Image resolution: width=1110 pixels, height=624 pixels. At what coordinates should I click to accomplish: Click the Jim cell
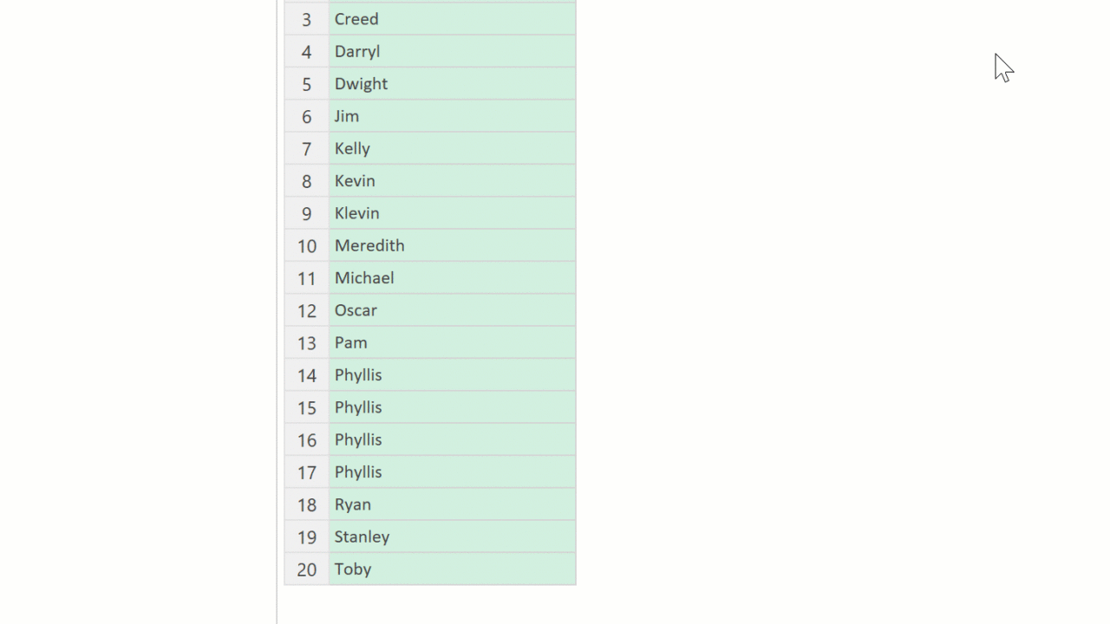coord(452,116)
